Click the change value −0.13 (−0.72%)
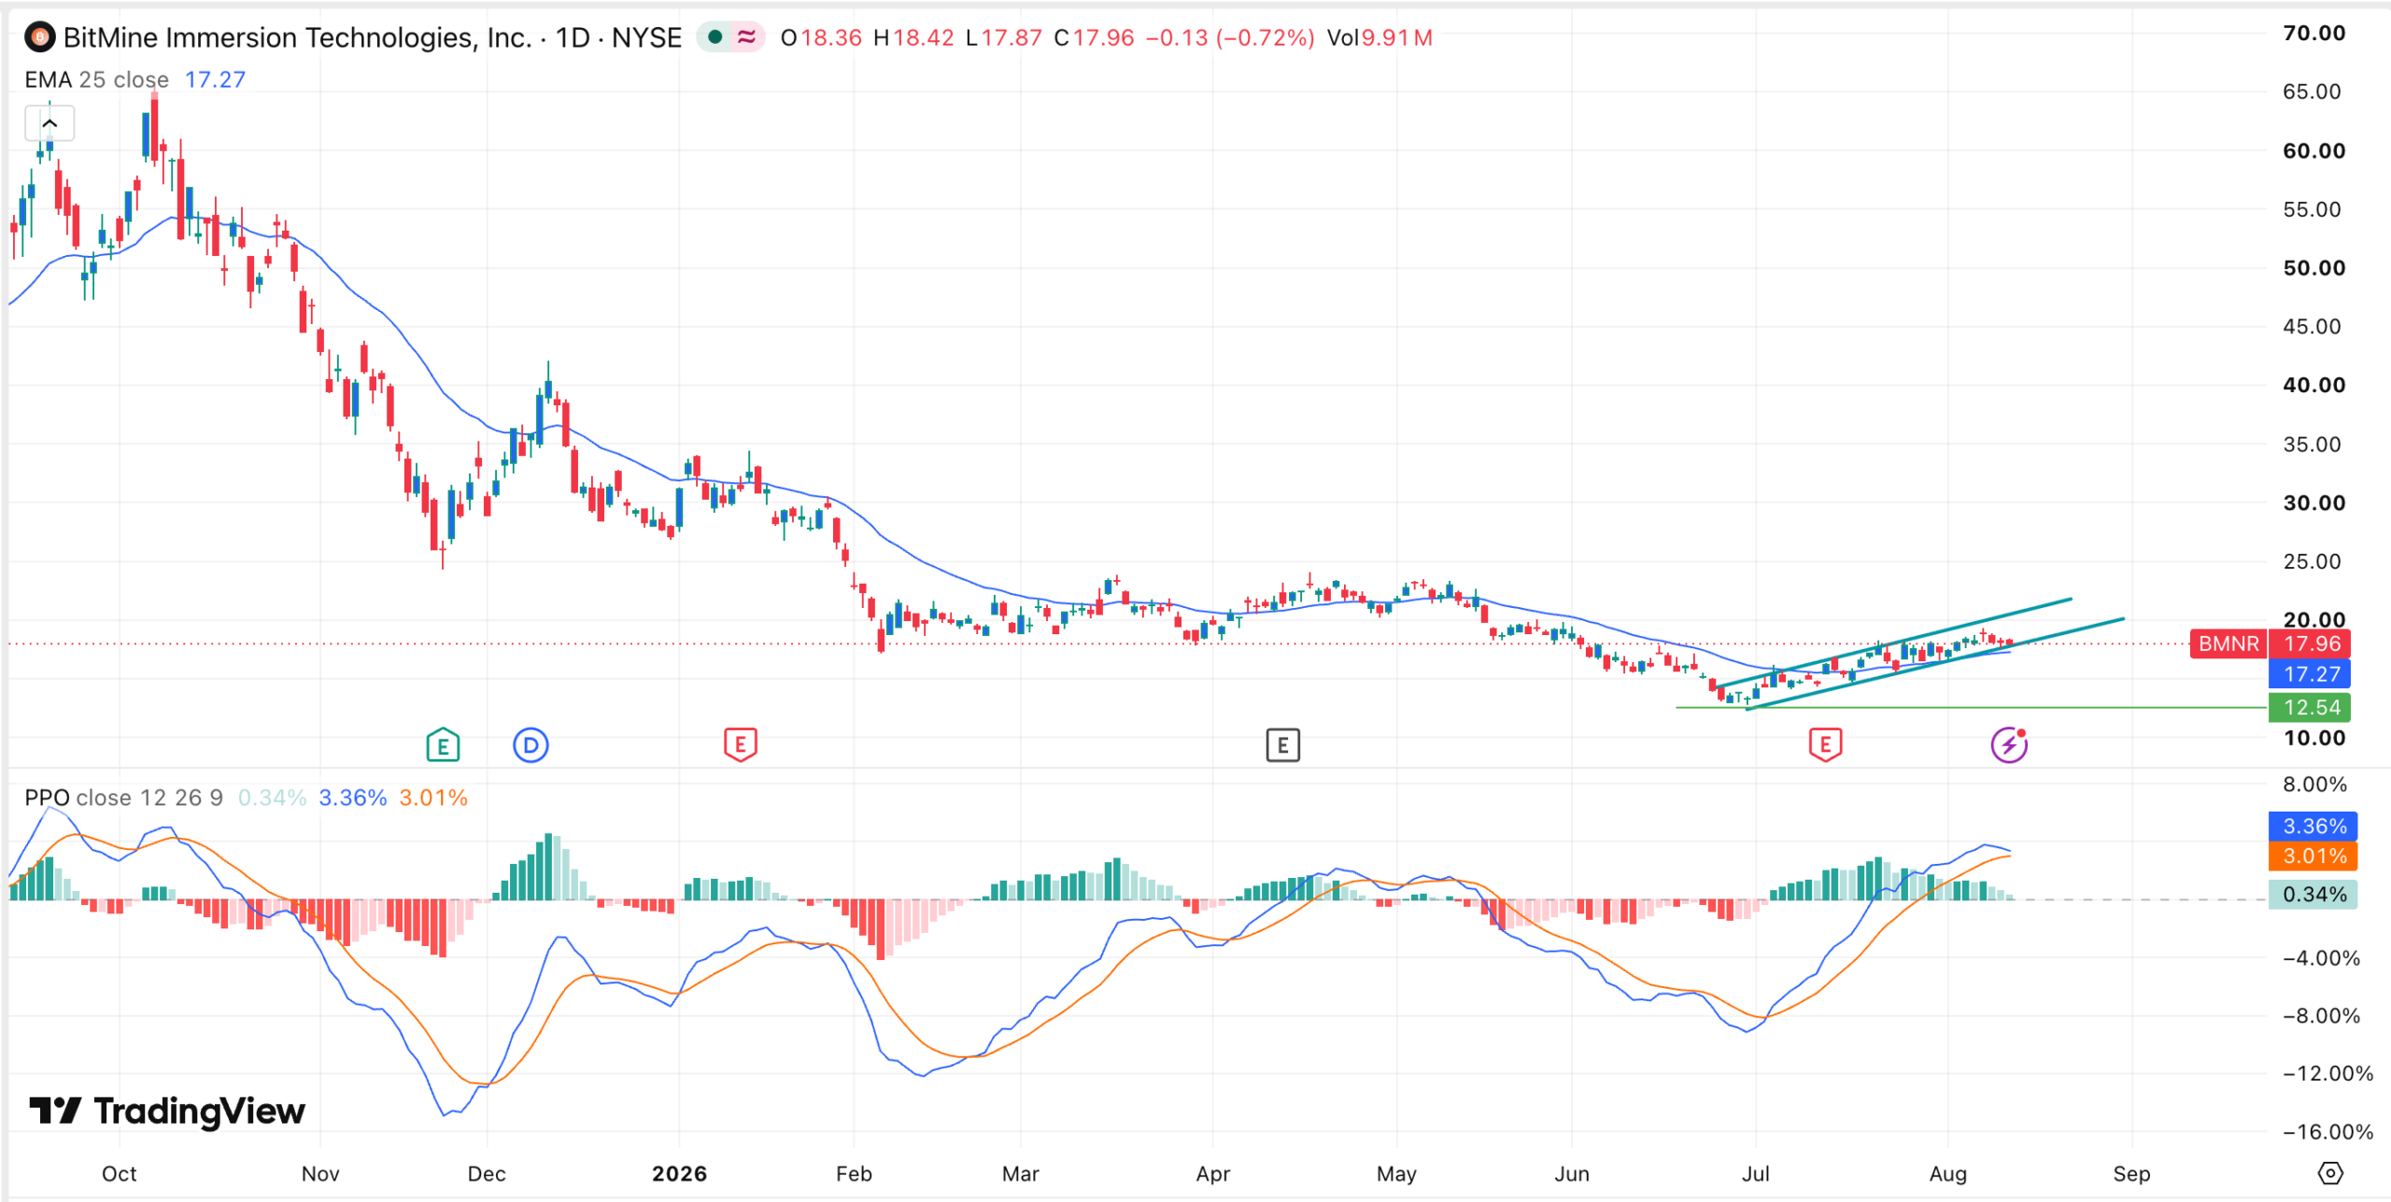This screenshot has width=2391, height=1202. coord(1230,37)
